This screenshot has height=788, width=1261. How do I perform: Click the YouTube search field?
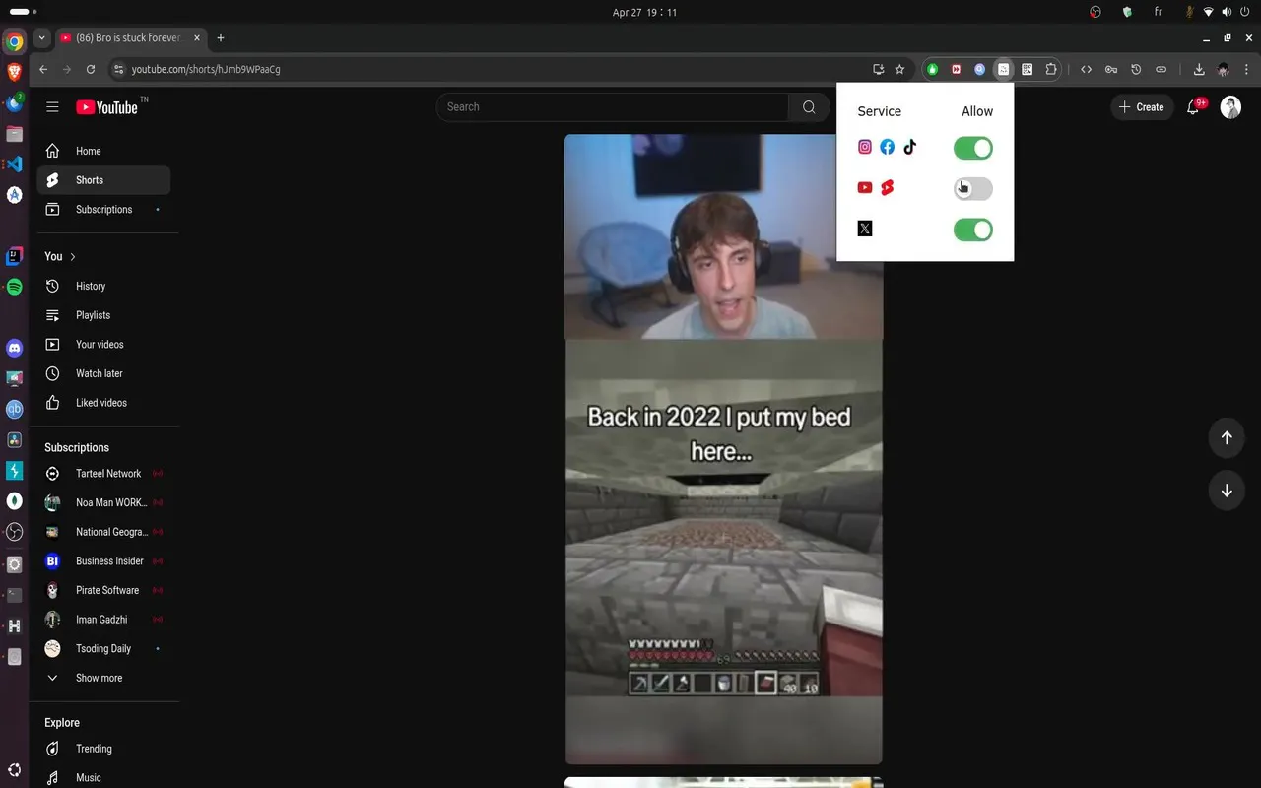(x=613, y=107)
